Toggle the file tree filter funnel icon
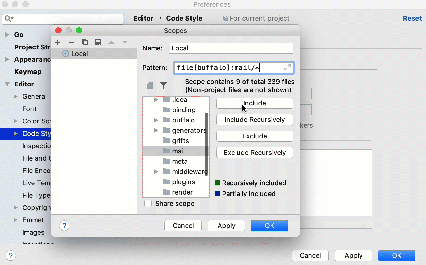The width and height of the screenshot is (426, 265). [x=163, y=85]
